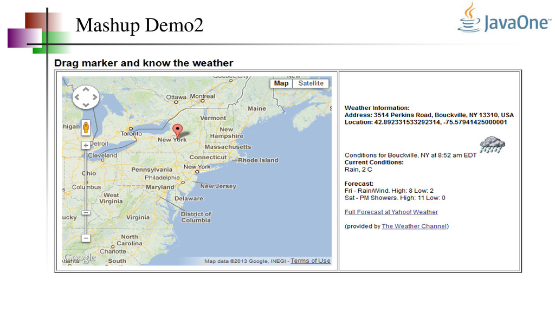
Task: Click the Maryland state label
Action: 160,187
